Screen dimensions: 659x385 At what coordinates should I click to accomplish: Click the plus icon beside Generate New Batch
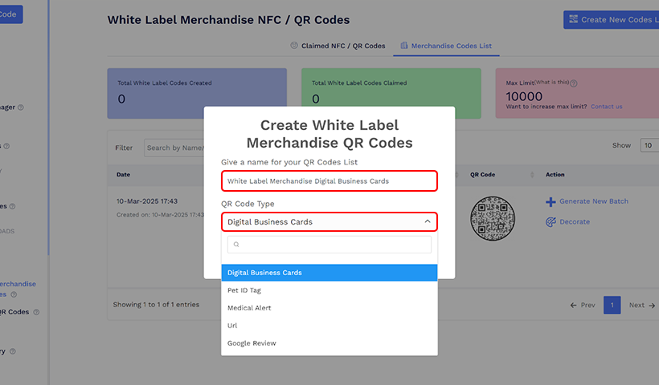pyautogui.click(x=551, y=202)
